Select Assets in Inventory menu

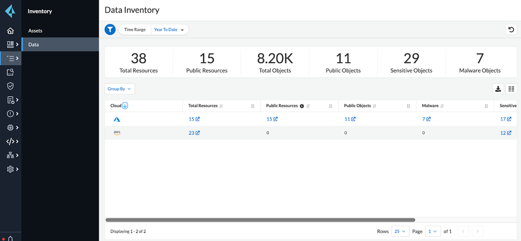point(35,31)
